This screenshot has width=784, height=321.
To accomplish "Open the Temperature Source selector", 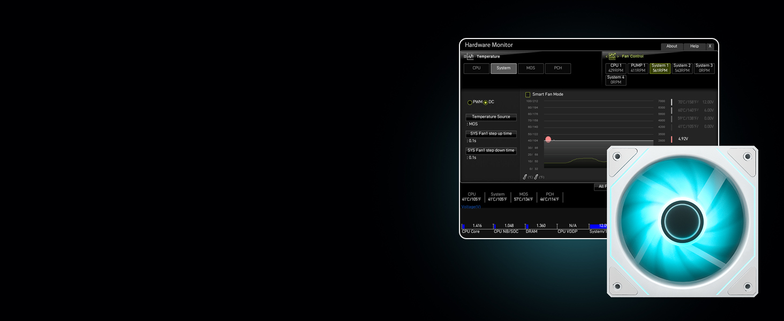I will [x=491, y=117].
